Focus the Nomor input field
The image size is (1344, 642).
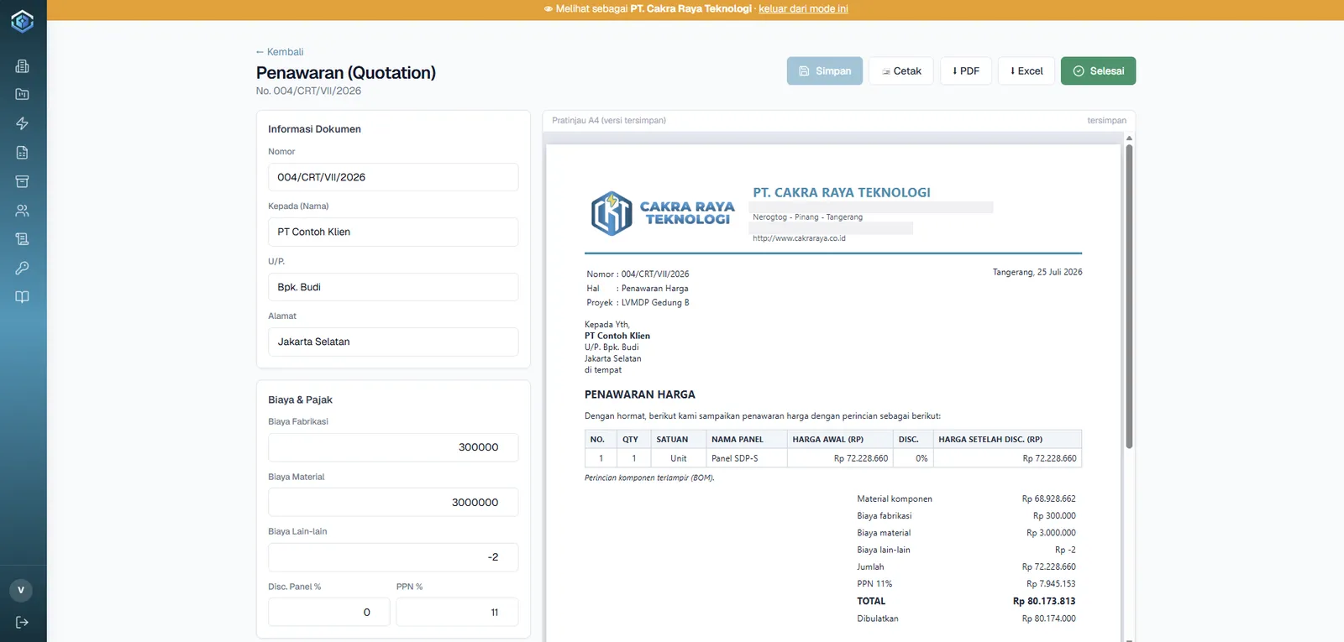[x=393, y=177]
